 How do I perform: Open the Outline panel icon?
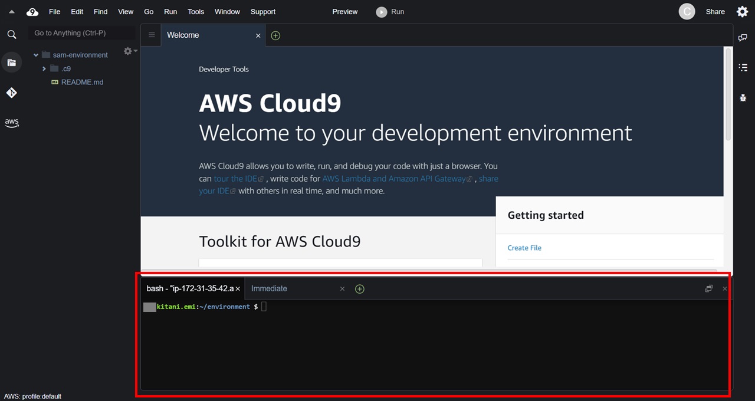pyautogui.click(x=743, y=67)
